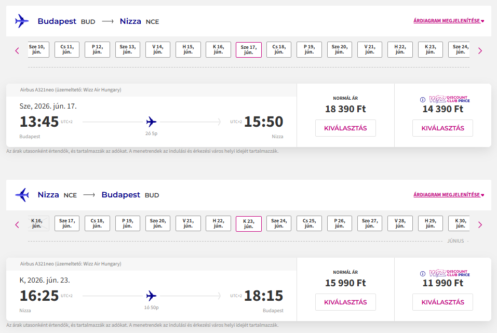Choose return Discount Club price 11 990 Ft
The width and height of the screenshot is (497, 333).
pyautogui.click(x=442, y=302)
